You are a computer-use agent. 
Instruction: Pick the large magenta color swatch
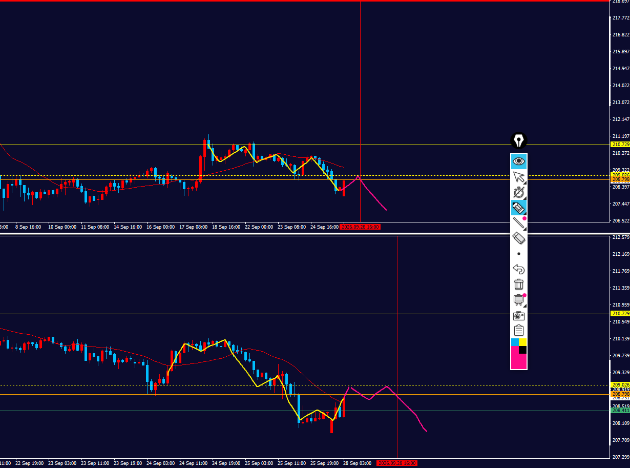point(517,359)
